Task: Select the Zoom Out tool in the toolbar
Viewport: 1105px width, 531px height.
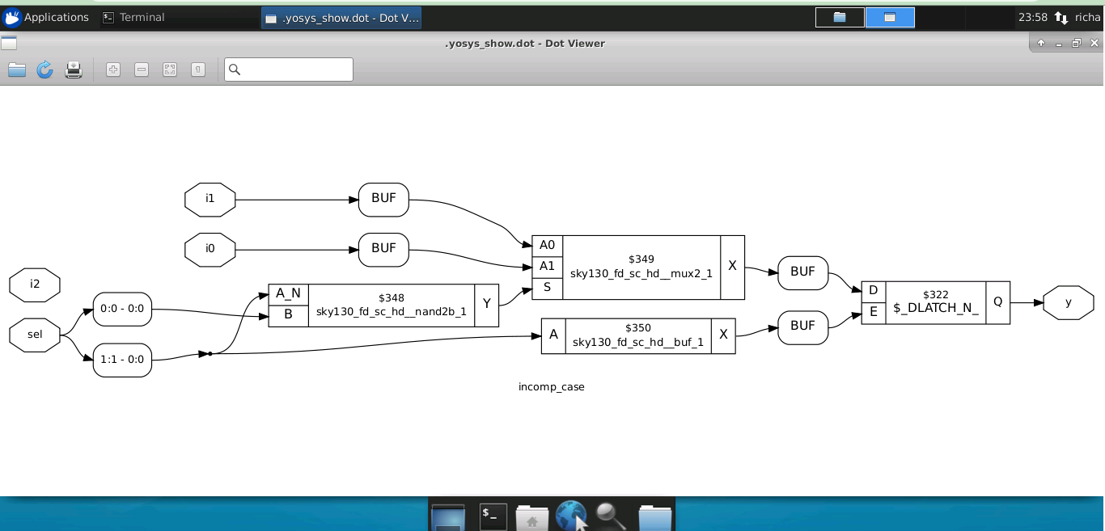Action: tap(141, 70)
